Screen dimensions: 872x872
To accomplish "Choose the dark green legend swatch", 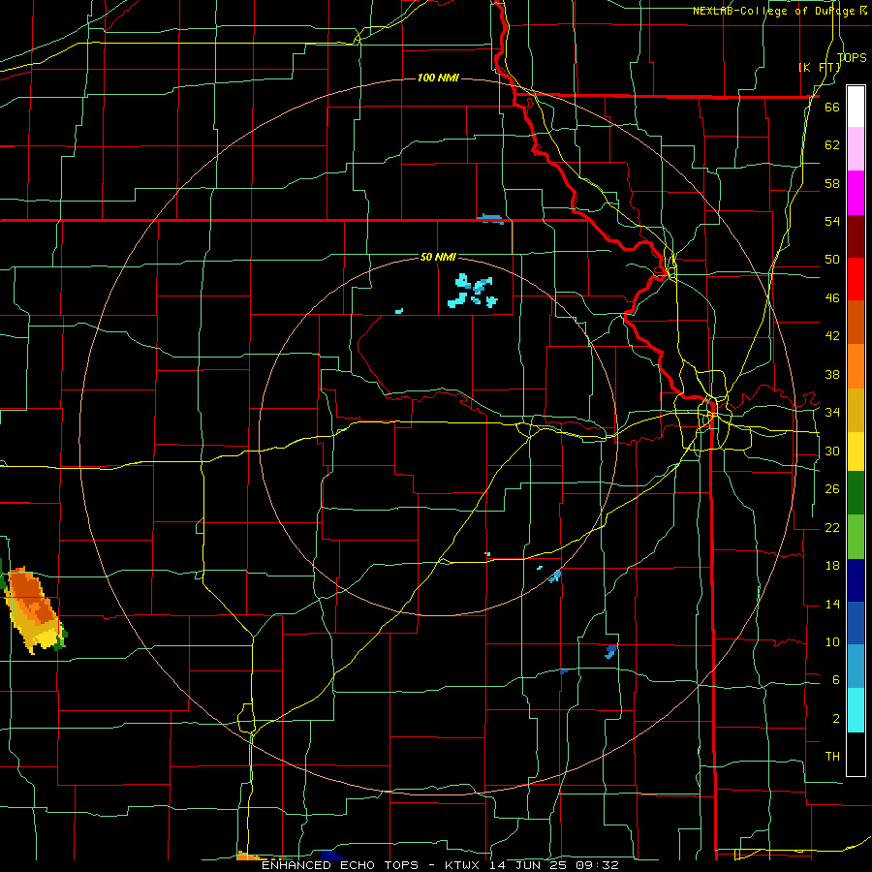I will [856, 493].
